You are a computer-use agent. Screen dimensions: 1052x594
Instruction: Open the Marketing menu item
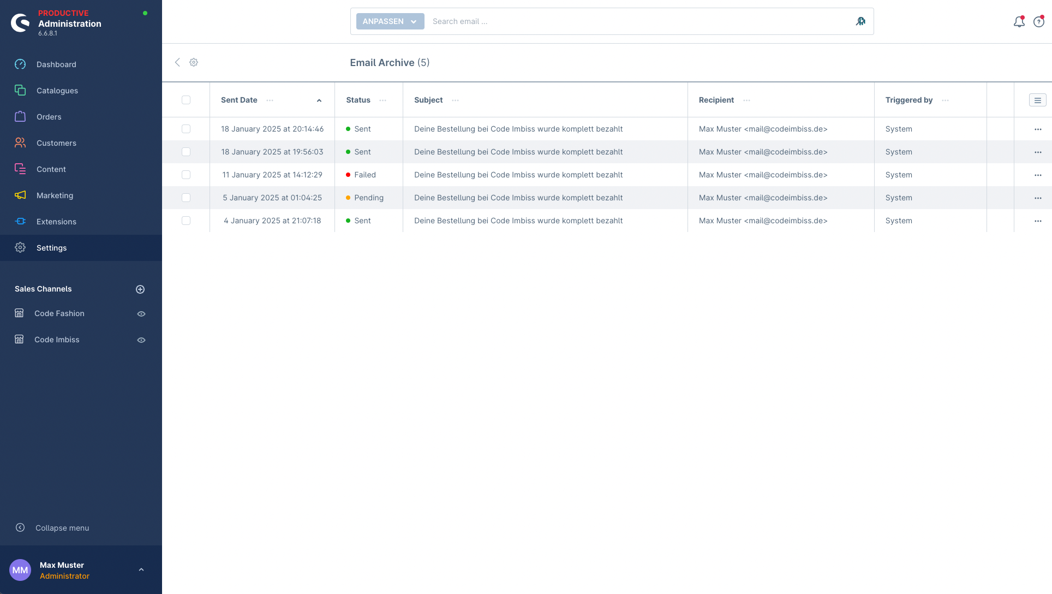click(x=81, y=195)
